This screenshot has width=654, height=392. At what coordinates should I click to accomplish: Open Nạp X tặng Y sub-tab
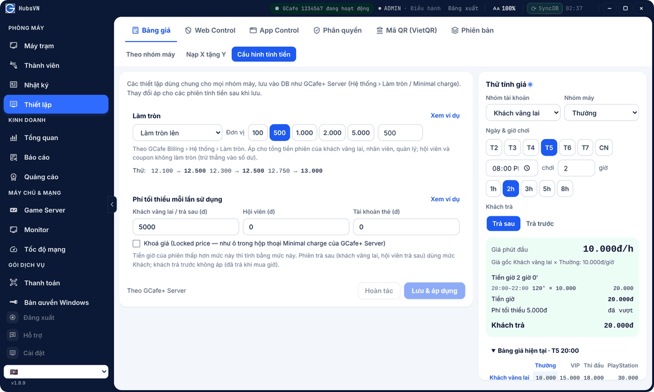click(206, 55)
